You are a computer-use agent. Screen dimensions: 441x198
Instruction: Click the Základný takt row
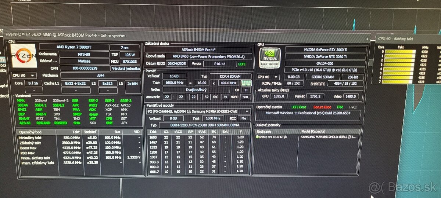coord(80,143)
